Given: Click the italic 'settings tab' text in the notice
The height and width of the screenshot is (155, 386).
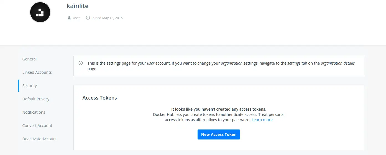Looking at the screenshot, I should pyautogui.click(x=297, y=63).
